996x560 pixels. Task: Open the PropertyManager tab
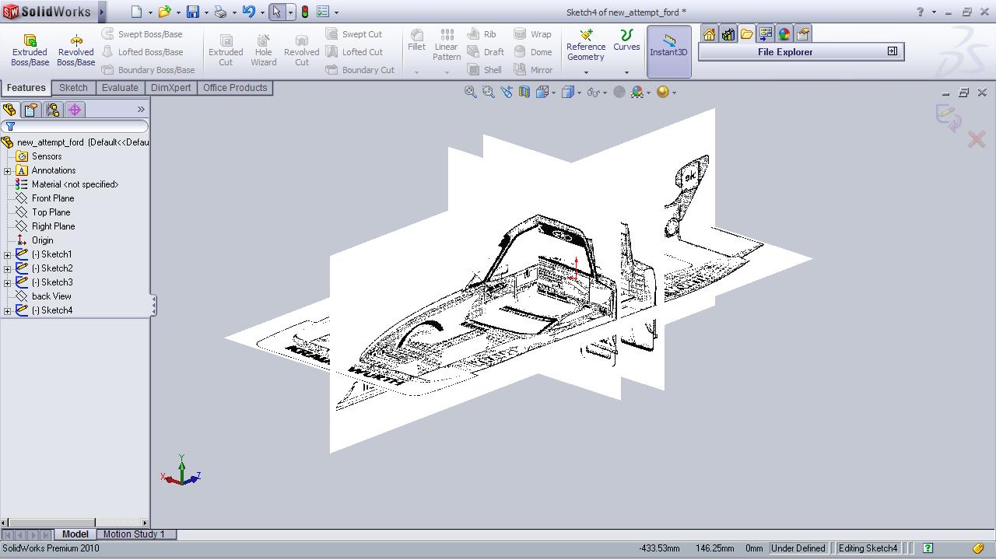[31, 110]
